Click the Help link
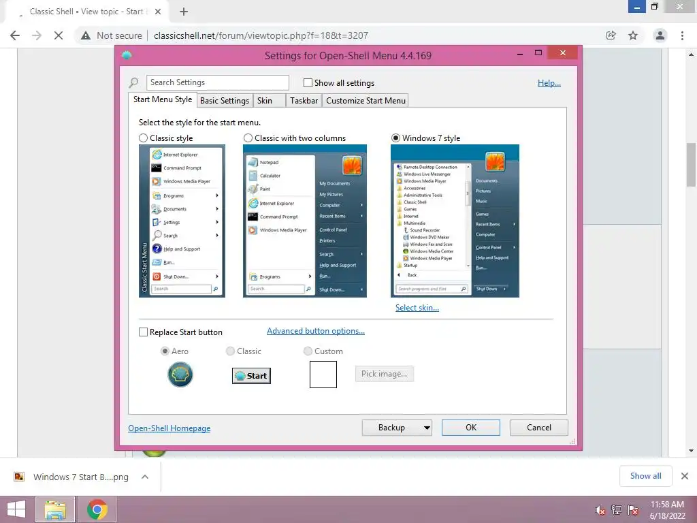Screen dimensions: 697x523 pos(549,83)
